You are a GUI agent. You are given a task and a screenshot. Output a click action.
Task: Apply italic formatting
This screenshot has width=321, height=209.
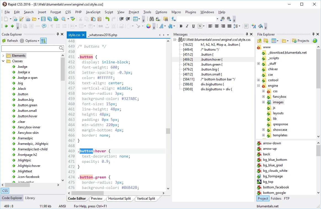point(187,26)
